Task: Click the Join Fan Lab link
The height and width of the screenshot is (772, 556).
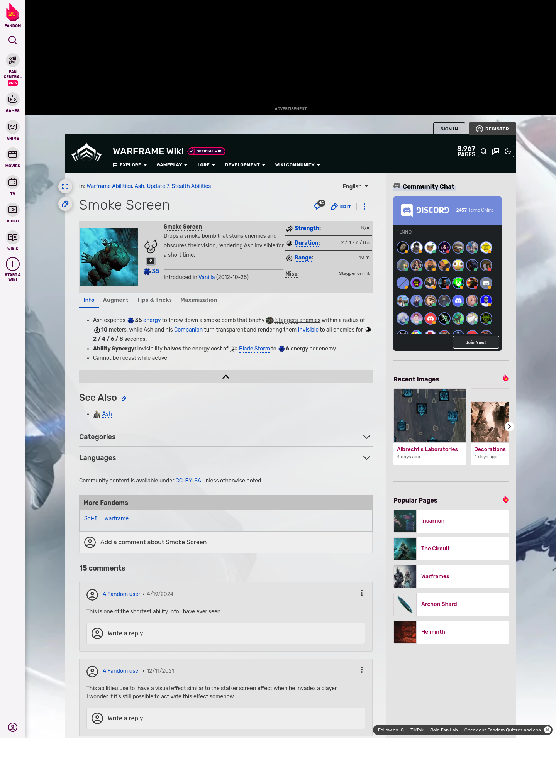Action: (444, 730)
